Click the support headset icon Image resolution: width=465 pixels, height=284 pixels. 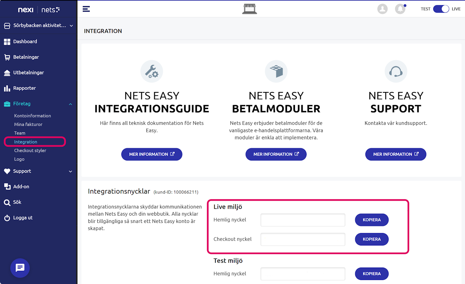coord(396,71)
